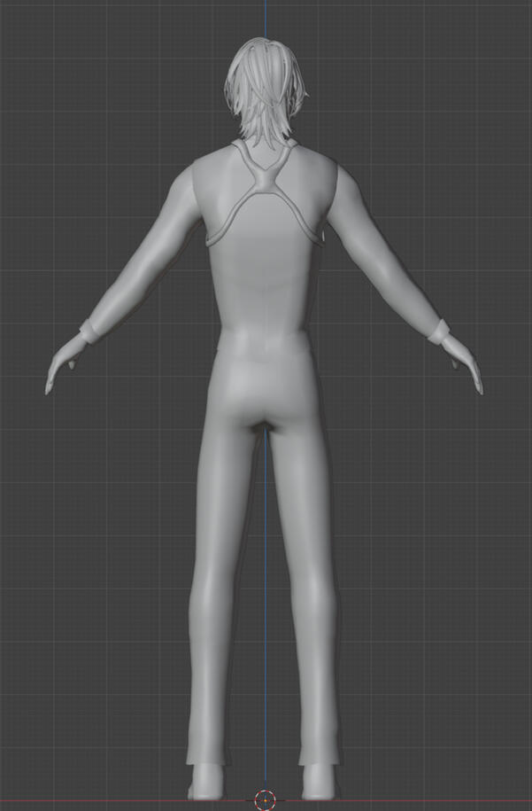Select the hand on the viewport's right side
Screen dimensions: 532x811
coord(466,365)
